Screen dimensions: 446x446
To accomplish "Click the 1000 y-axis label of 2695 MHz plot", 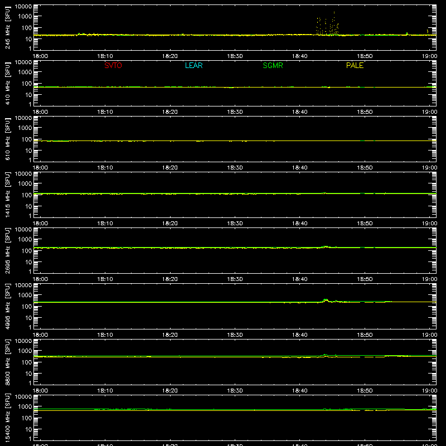I will tap(25, 239).
